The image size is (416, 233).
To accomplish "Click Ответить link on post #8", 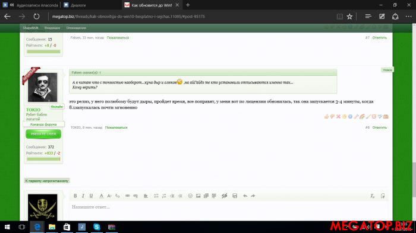I will [x=379, y=127].
